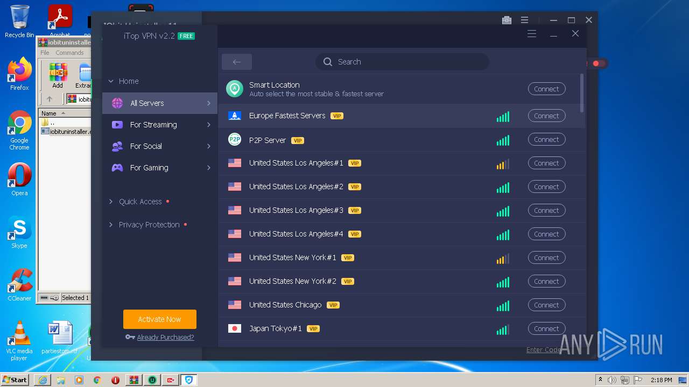Click the back arrow button

(237, 62)
